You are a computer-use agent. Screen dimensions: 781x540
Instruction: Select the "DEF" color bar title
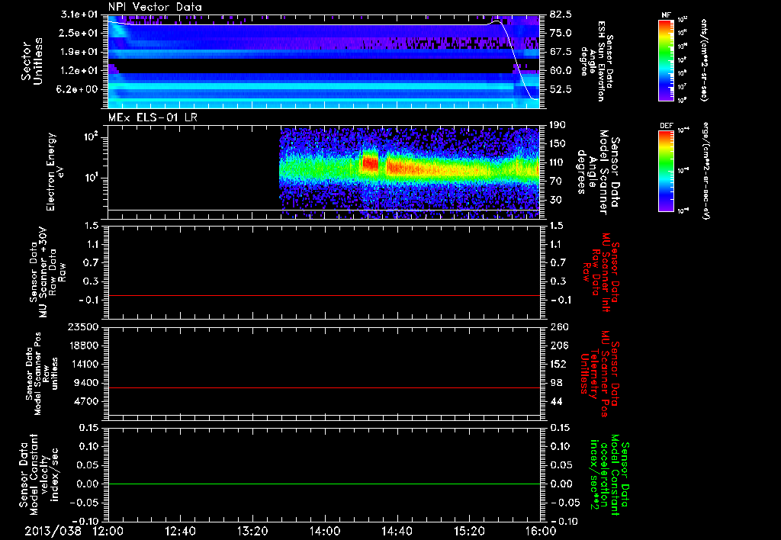click(667, 126)
